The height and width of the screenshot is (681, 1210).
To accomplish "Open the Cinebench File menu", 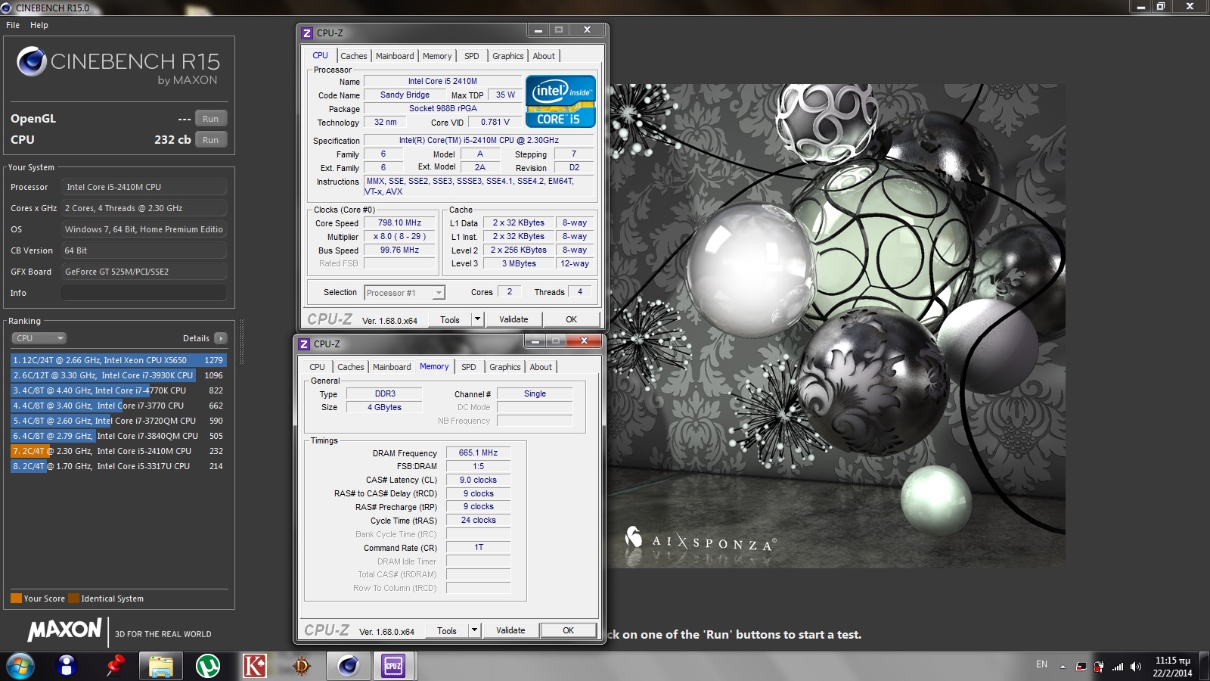I will 13,25.
